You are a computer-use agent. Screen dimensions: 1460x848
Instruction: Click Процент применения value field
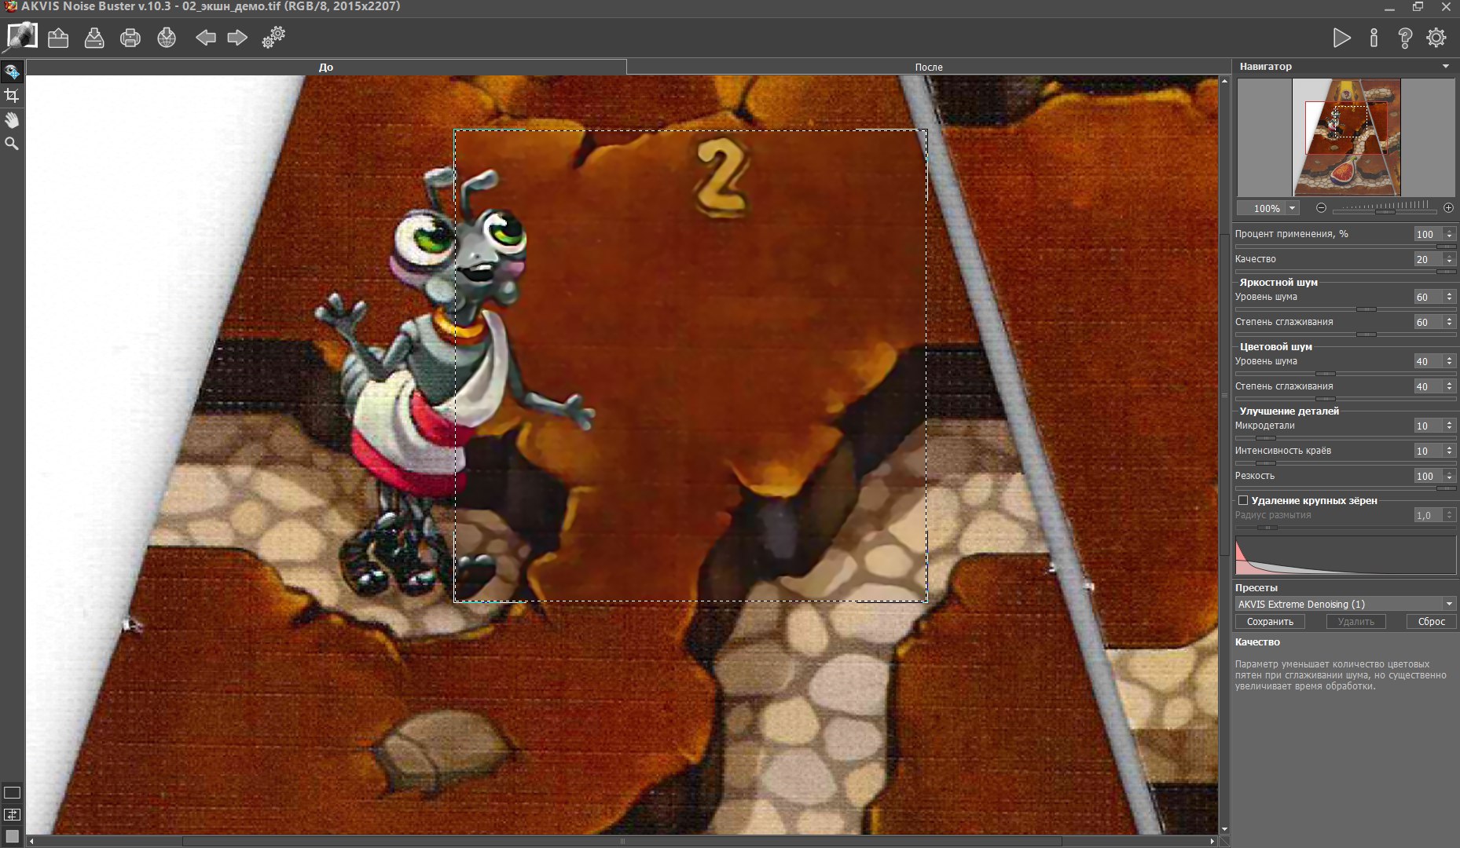pyautogui.click(x=1429, y=234)
